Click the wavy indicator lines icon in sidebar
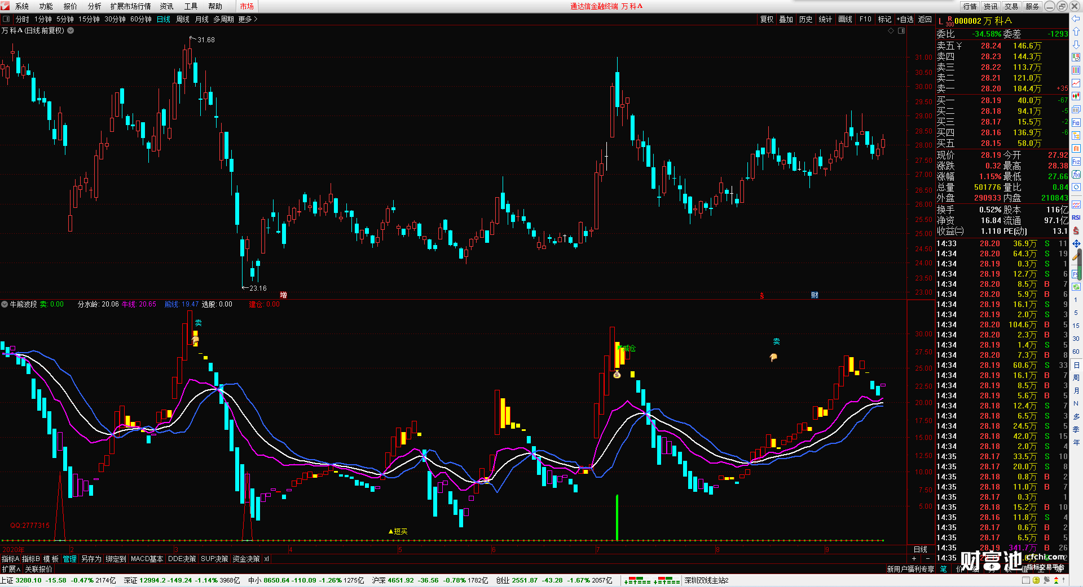This screenshot has width=1083, height=587. (x=1076, y=204)
